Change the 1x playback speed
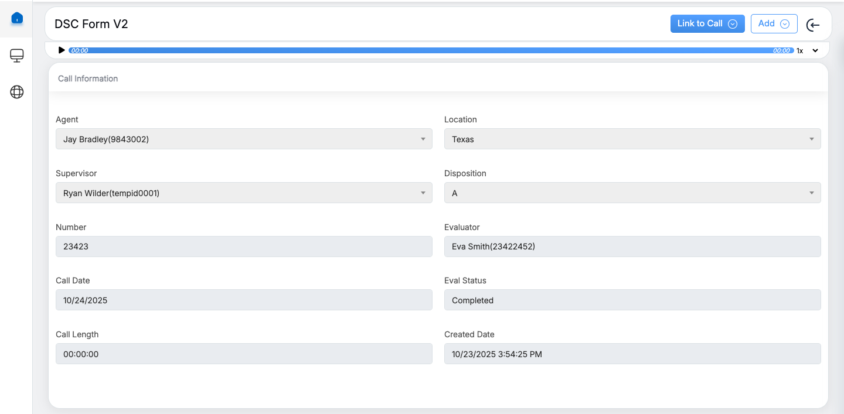This screenshot has width=844, height=414. pyautogui.click(x=799, y=51)
